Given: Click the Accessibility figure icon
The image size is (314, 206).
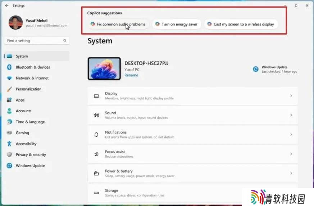Looking at the screenshot, I should coord(9,144).
